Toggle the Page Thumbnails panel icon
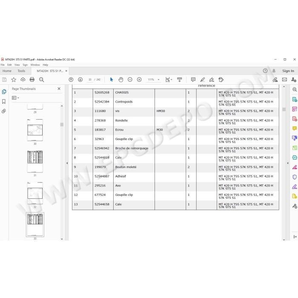Viewport: 298px width, 298px height. (x=4, y=92)
